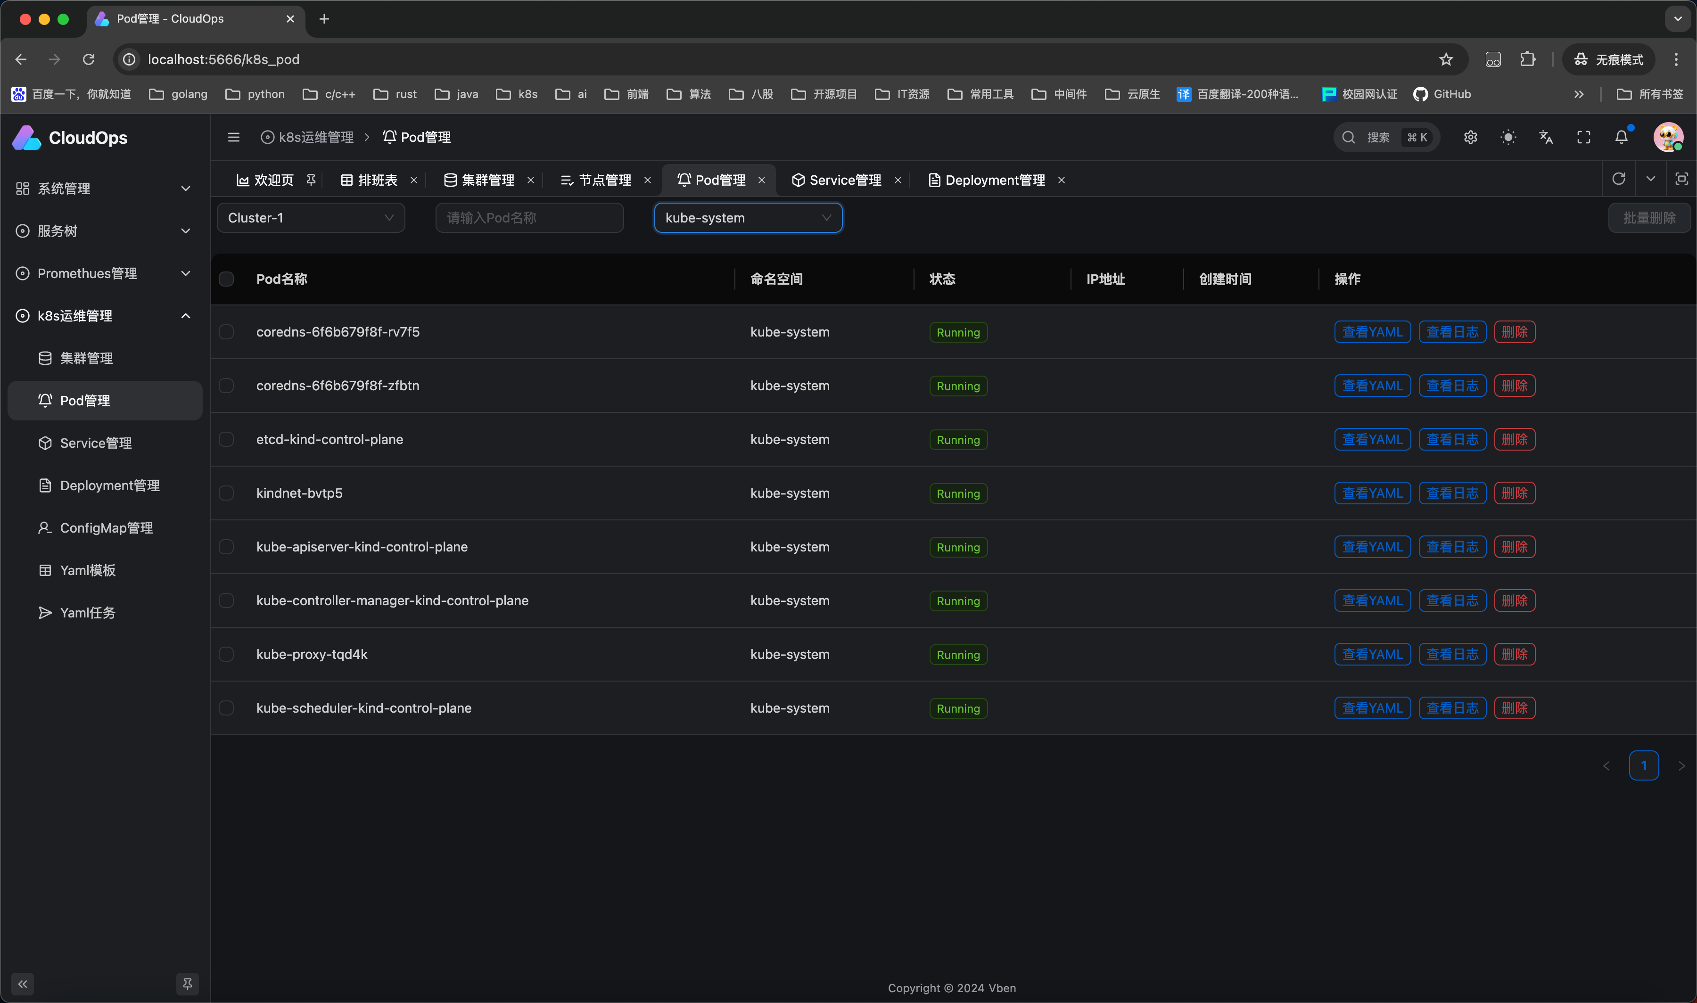This screenshot has height=1003, width=1697.
Task: Click k8s运维管理 breadcrumb link
Action: pyautogui.click(x=307, y=137)
